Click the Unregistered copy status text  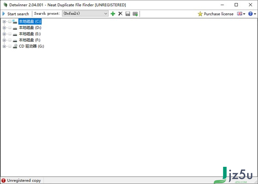tap(24, 181)
